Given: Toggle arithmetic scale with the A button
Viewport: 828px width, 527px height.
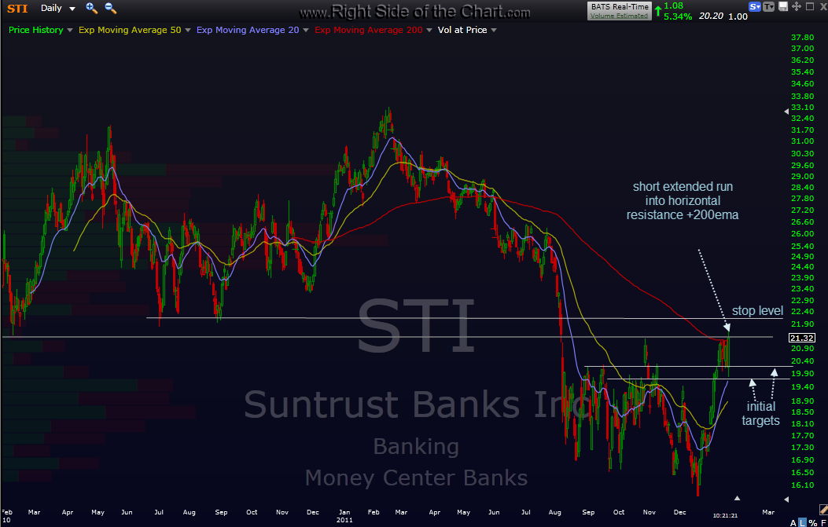Looking at the screenshot, I should [x=793, y=522].
